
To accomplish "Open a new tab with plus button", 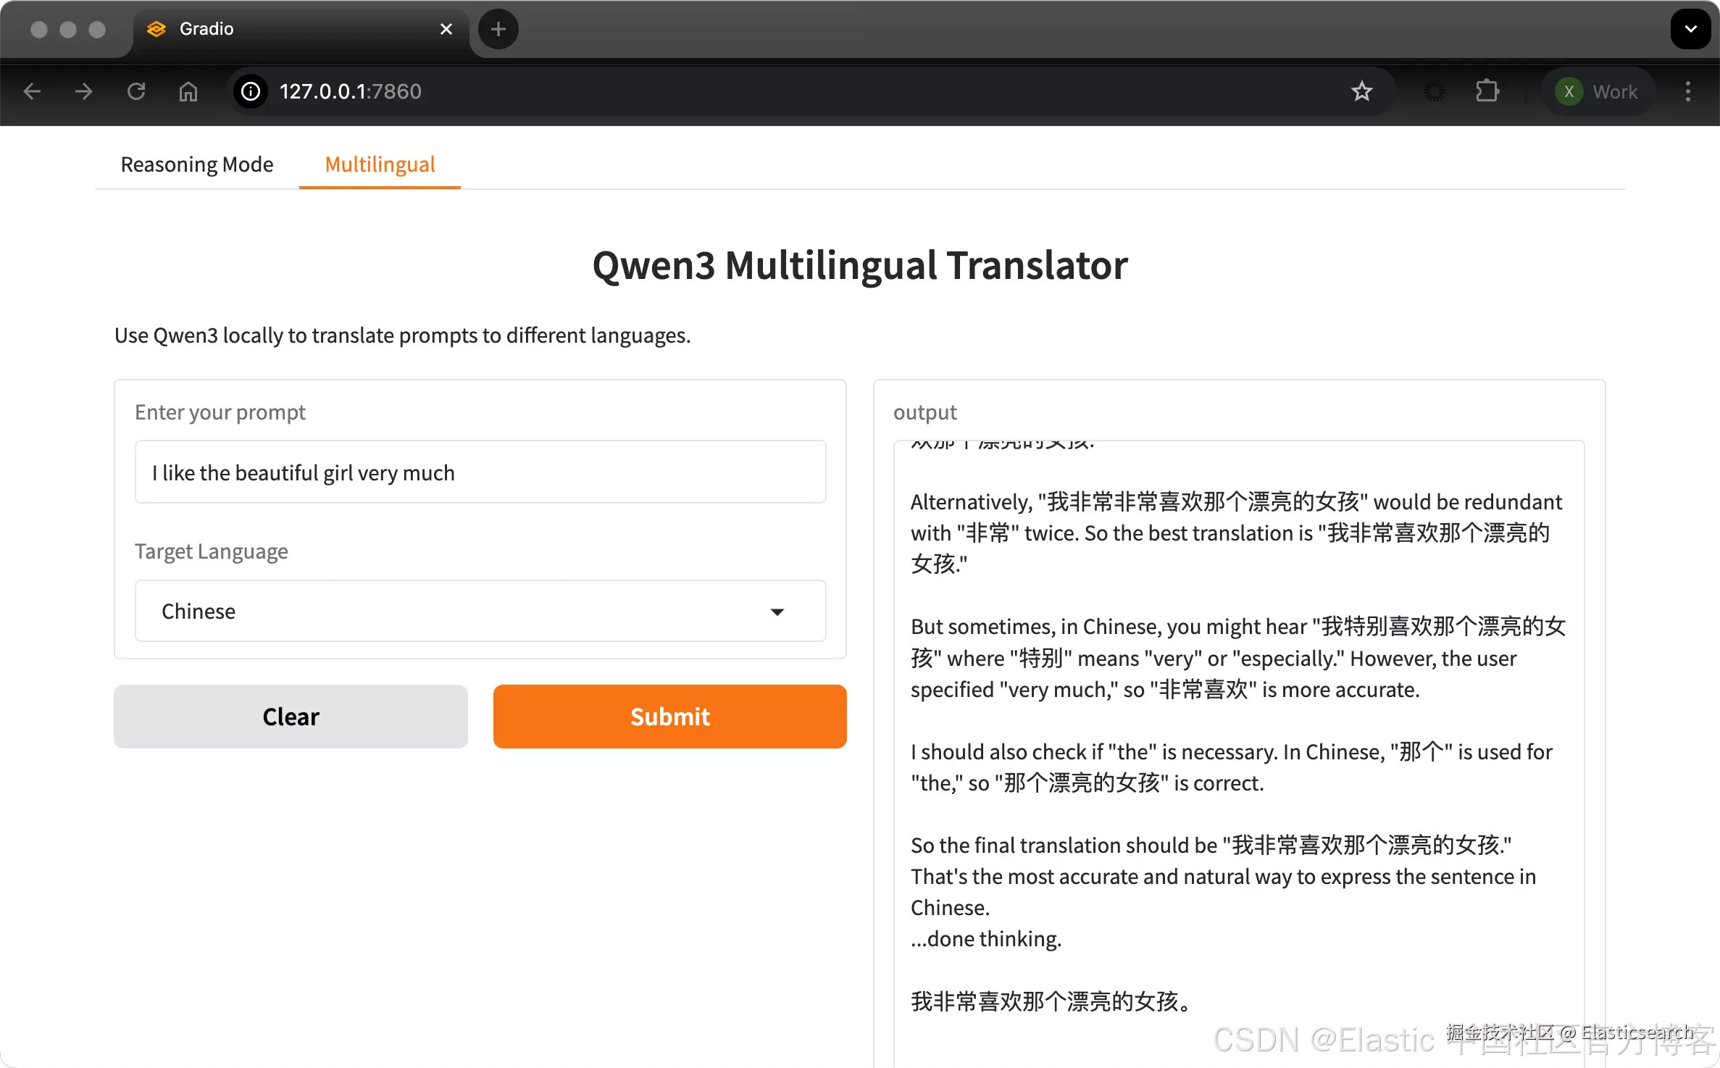I will click(498, 29).
